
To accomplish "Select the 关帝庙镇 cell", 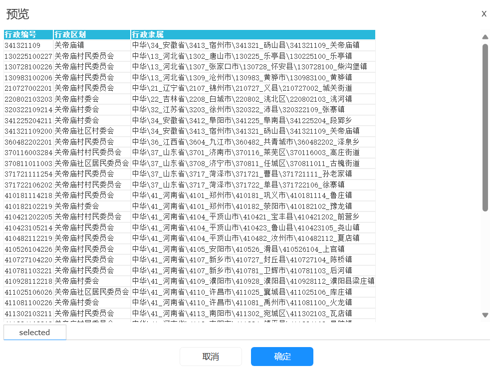I will tap(69, 45).
